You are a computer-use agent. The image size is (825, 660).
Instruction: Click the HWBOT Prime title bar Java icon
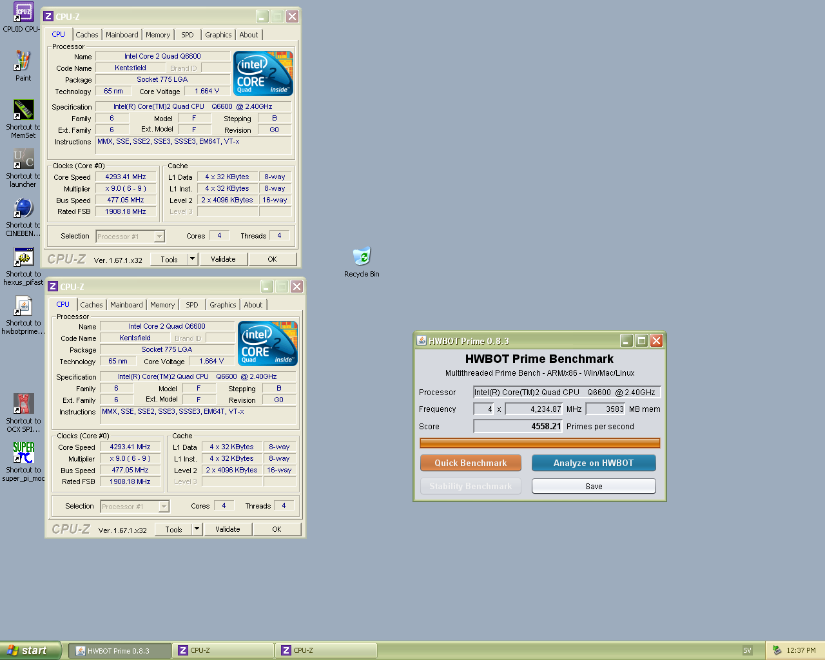click(422, 341)
